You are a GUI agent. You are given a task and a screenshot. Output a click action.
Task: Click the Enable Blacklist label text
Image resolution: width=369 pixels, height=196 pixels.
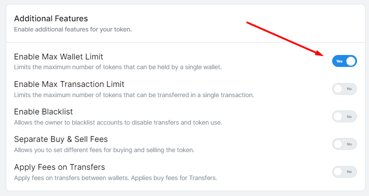coord(44,112)
